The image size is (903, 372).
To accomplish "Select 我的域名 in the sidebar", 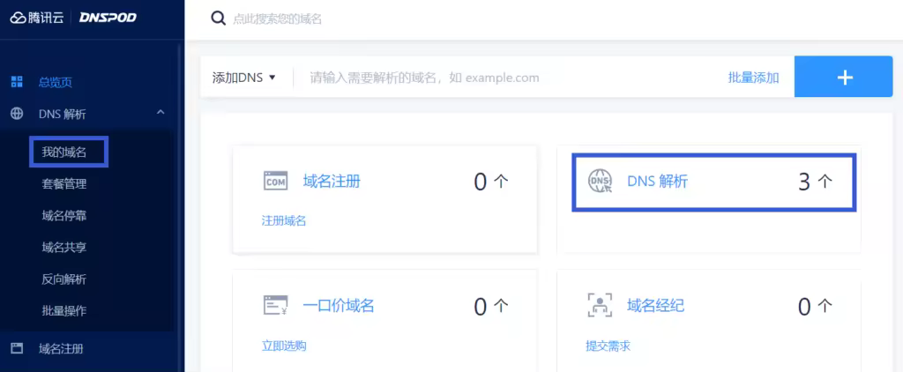I will click(x=63, y=153).
